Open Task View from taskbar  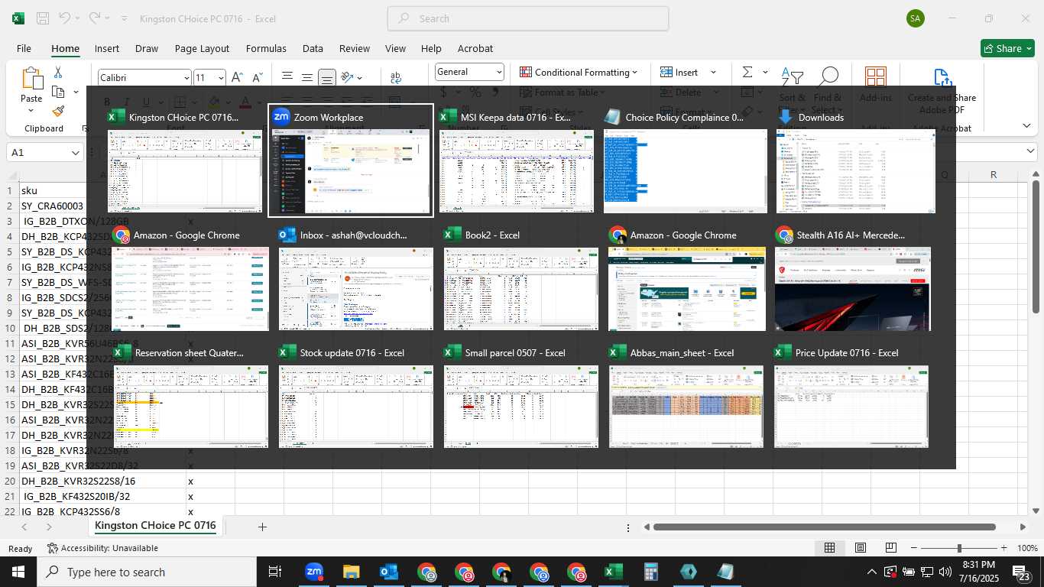(x=275, y=572)
